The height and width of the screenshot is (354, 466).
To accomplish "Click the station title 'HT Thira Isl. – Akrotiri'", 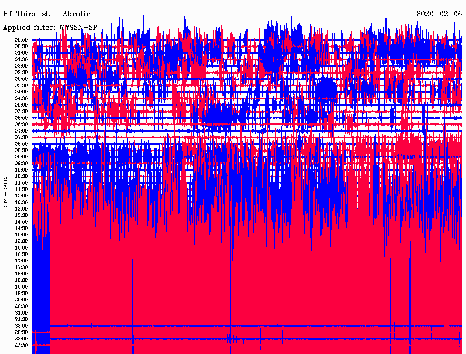I will (x=47, y=14).
